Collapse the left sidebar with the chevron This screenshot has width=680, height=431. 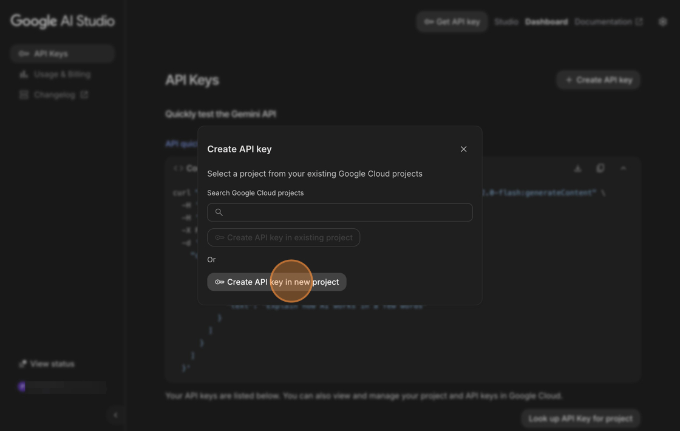(x=115, y=415)
